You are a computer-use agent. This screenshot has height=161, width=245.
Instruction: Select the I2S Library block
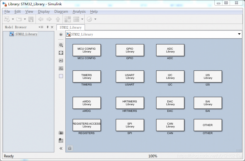(208, 76)
